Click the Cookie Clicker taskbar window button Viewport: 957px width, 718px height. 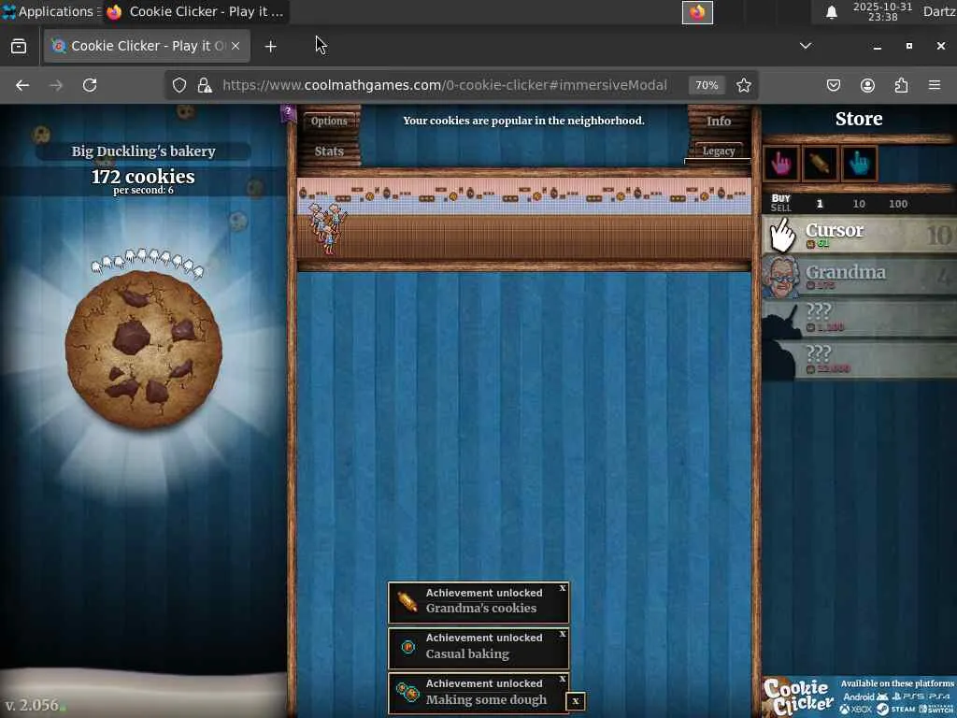coord(195,11)
